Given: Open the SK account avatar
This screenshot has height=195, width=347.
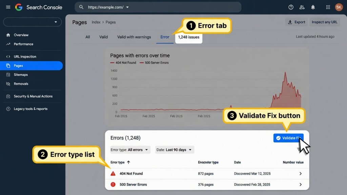Looking at the screenshot, I should [339, 7].
